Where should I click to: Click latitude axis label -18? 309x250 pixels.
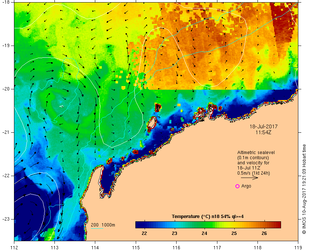pyautogui.click(x=6, y=2)
